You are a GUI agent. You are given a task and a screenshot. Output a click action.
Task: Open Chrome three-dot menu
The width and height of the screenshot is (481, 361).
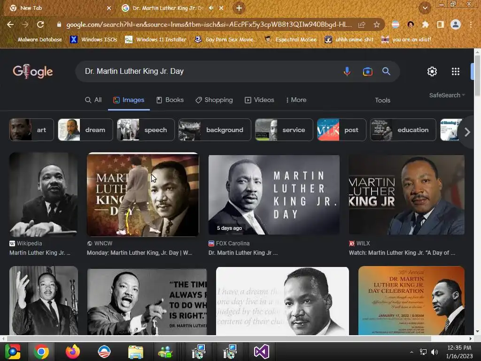471,24
